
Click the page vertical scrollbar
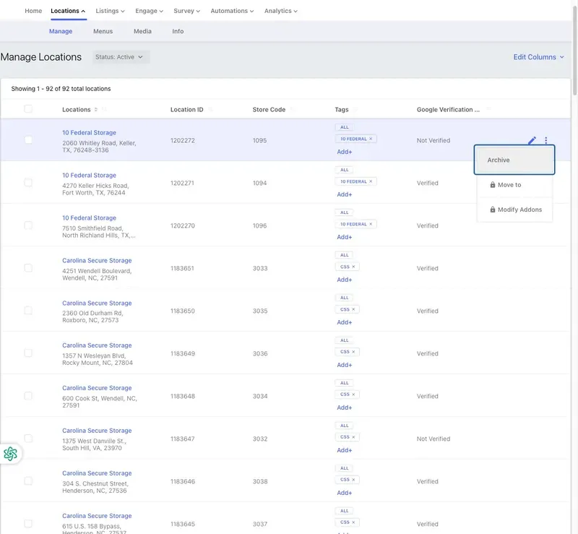[x=574, y=51]
